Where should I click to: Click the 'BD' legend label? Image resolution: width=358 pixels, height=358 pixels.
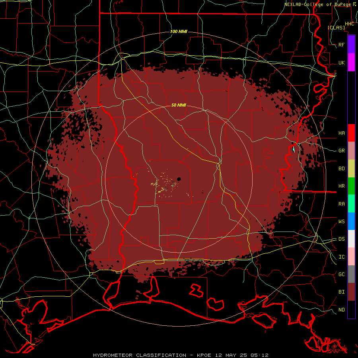[x=341, y=169]
